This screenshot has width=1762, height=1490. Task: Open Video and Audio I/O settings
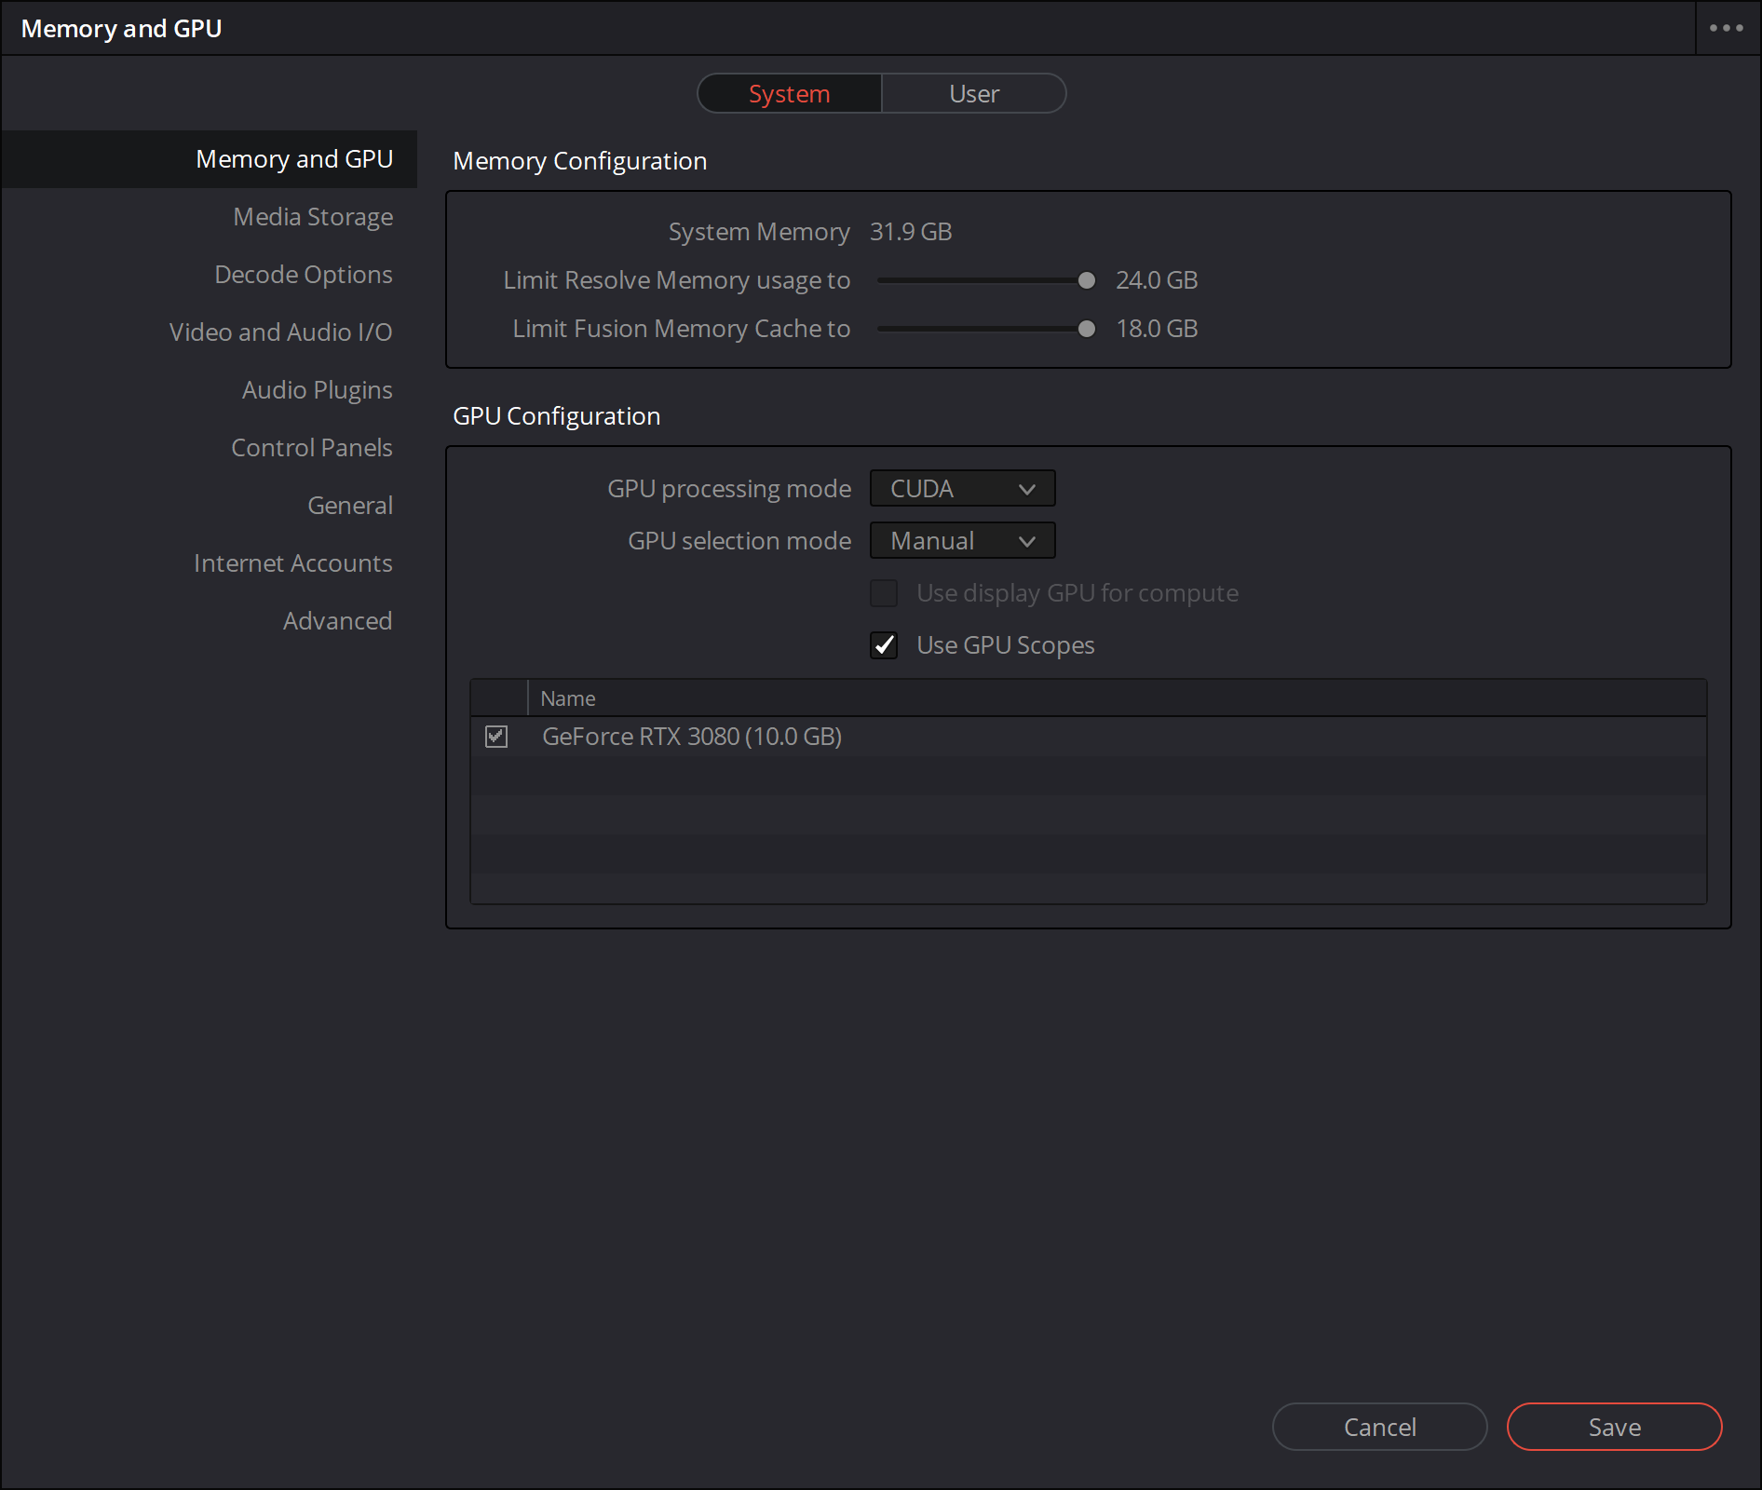click(x=280, y=332)
